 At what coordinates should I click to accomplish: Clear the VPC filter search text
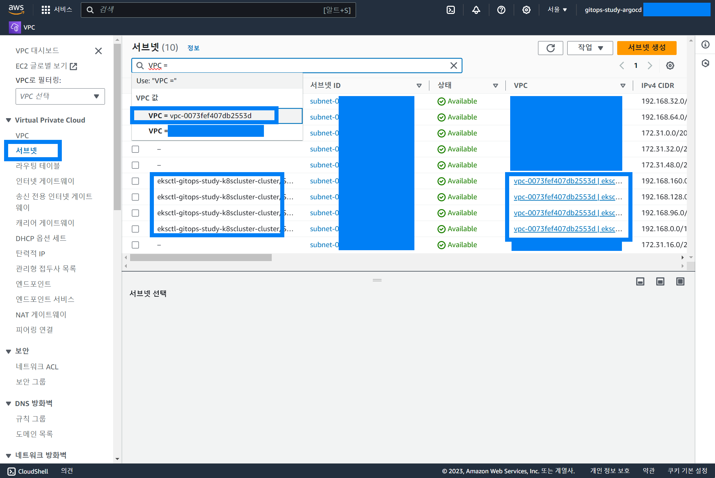pos(453,66)
